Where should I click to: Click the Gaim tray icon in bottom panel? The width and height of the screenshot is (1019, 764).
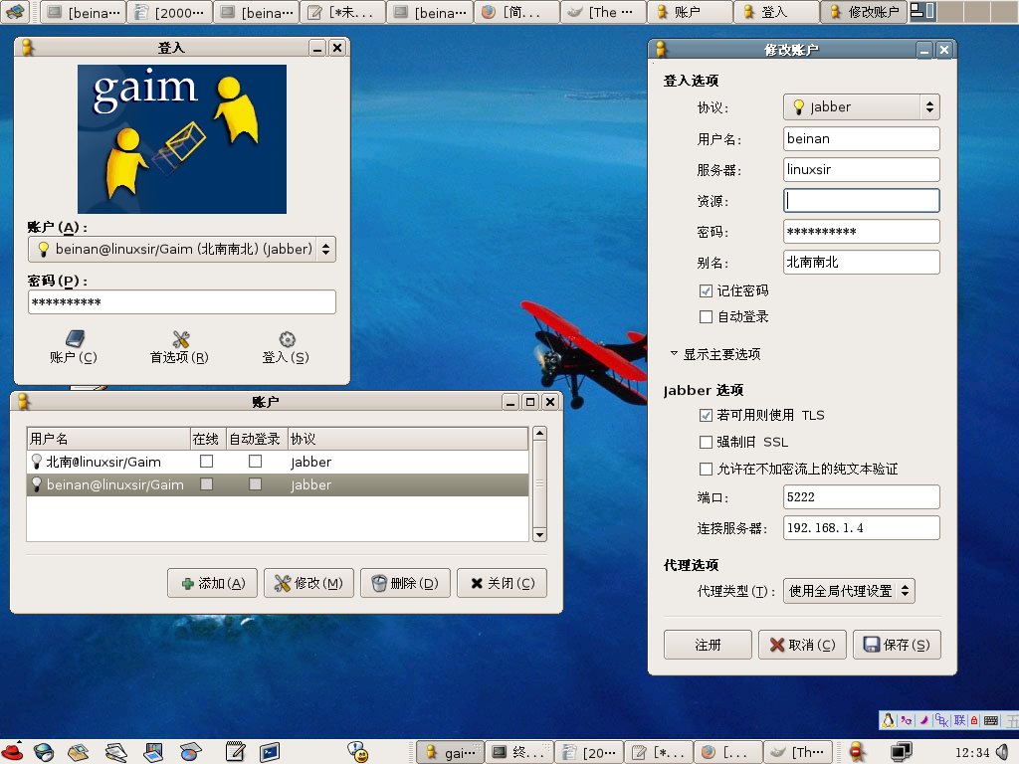click(856, 752)
